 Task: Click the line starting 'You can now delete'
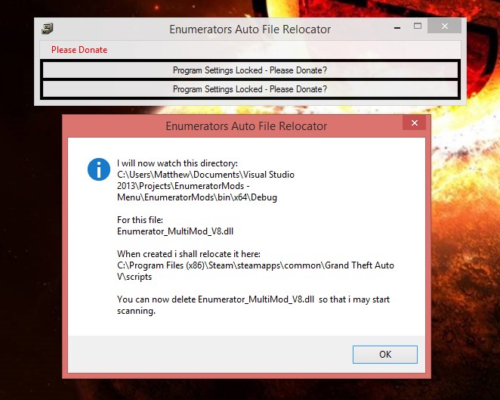coord(253,299)
